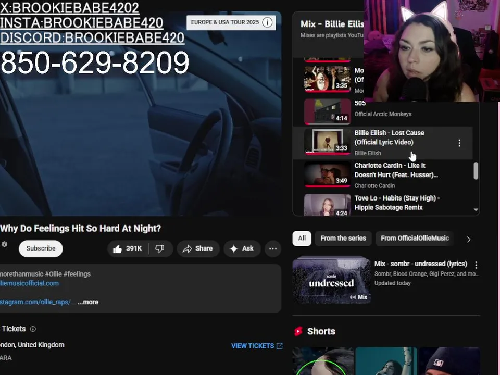Image resolution: width=500 pixels, height=375 pixels.
Task: Click the Shorts logo icon
Action: [298, 331]
